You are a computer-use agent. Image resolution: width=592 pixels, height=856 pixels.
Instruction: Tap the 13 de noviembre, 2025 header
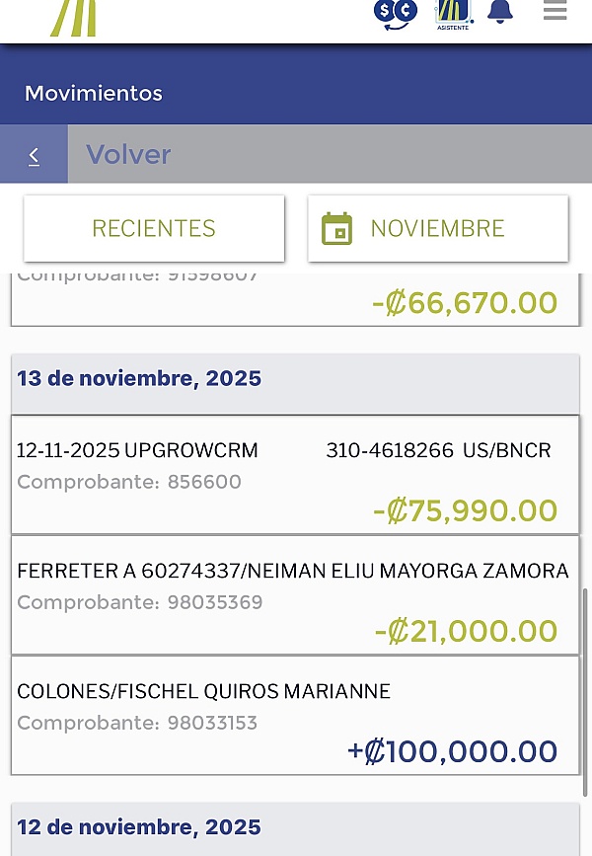coord(139,378)
